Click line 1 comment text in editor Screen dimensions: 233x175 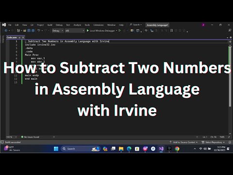coord(67,41)
